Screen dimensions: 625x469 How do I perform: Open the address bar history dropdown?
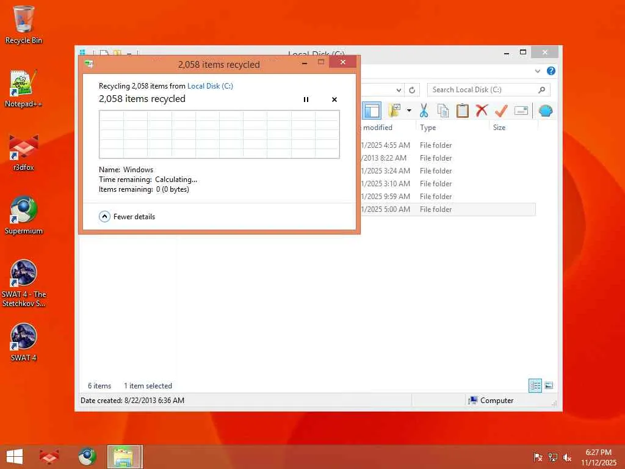point(399,90)
